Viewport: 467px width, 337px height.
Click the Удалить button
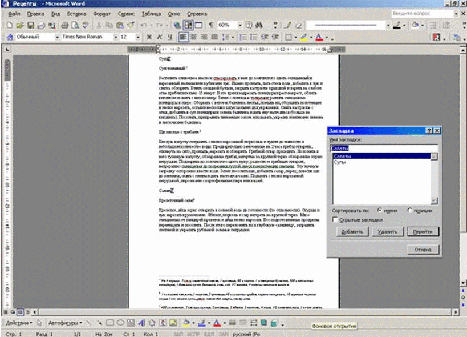tap(388, 232)
